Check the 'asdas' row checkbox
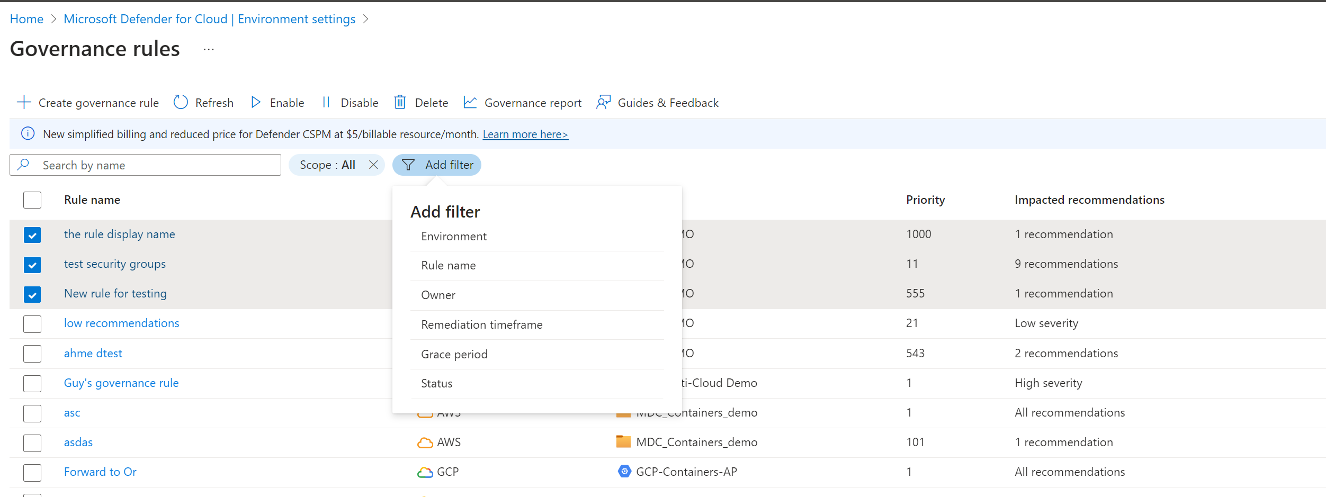 pyautogui.click(x=32, y=442)
